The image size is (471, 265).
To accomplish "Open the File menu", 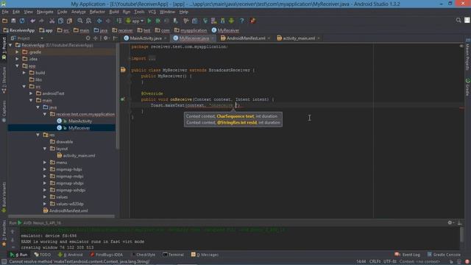I will pos(5,12).
